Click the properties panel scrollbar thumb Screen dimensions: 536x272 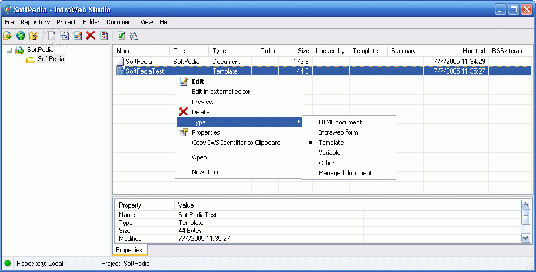point(526,217)
